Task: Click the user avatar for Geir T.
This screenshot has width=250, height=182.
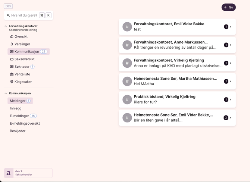Action: point(9,173)
